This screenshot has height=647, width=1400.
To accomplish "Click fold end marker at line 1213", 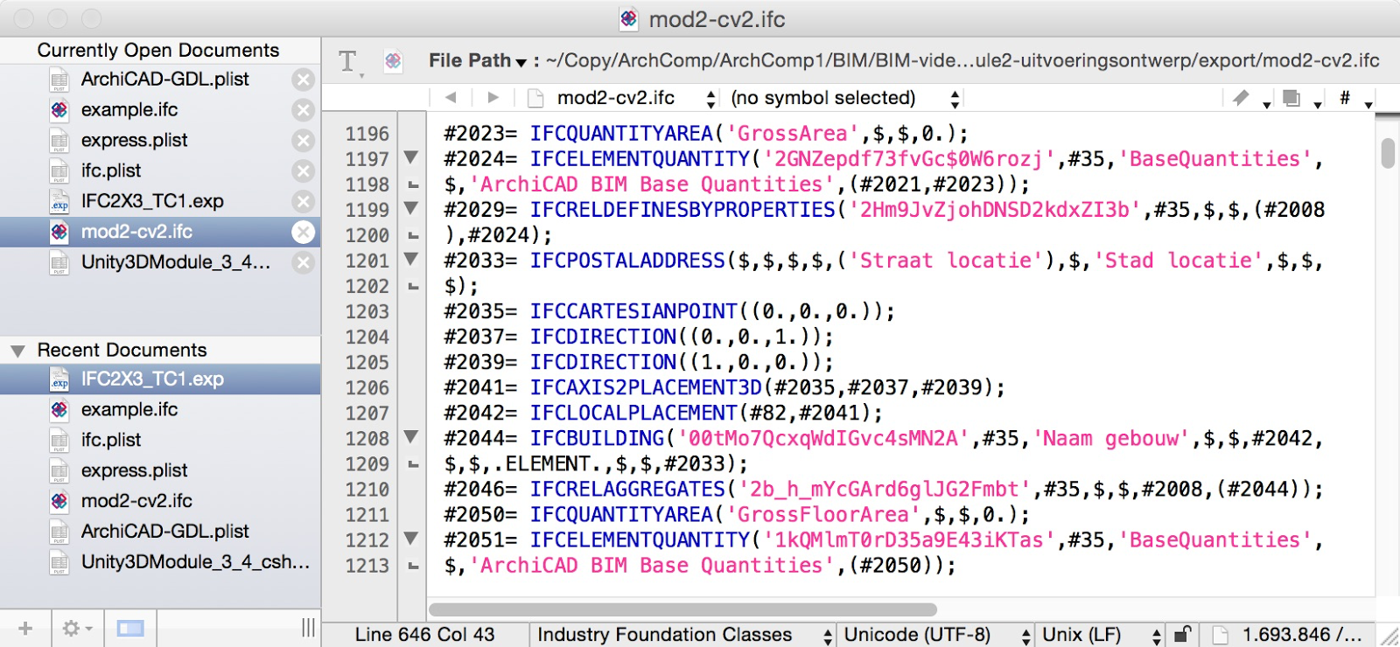I will [413, 567].
